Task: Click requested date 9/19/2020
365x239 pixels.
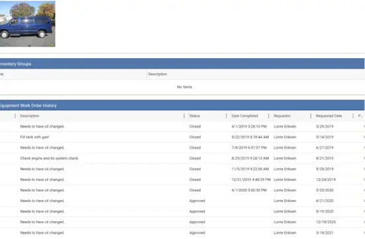Action: click(325, 211)
